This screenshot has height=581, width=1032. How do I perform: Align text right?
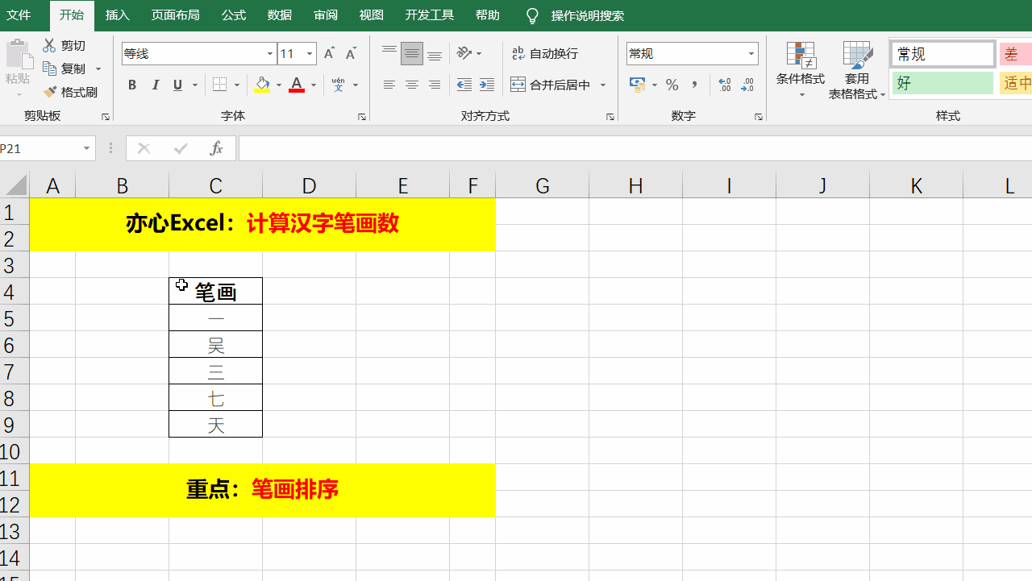click(x=435, y=85)
